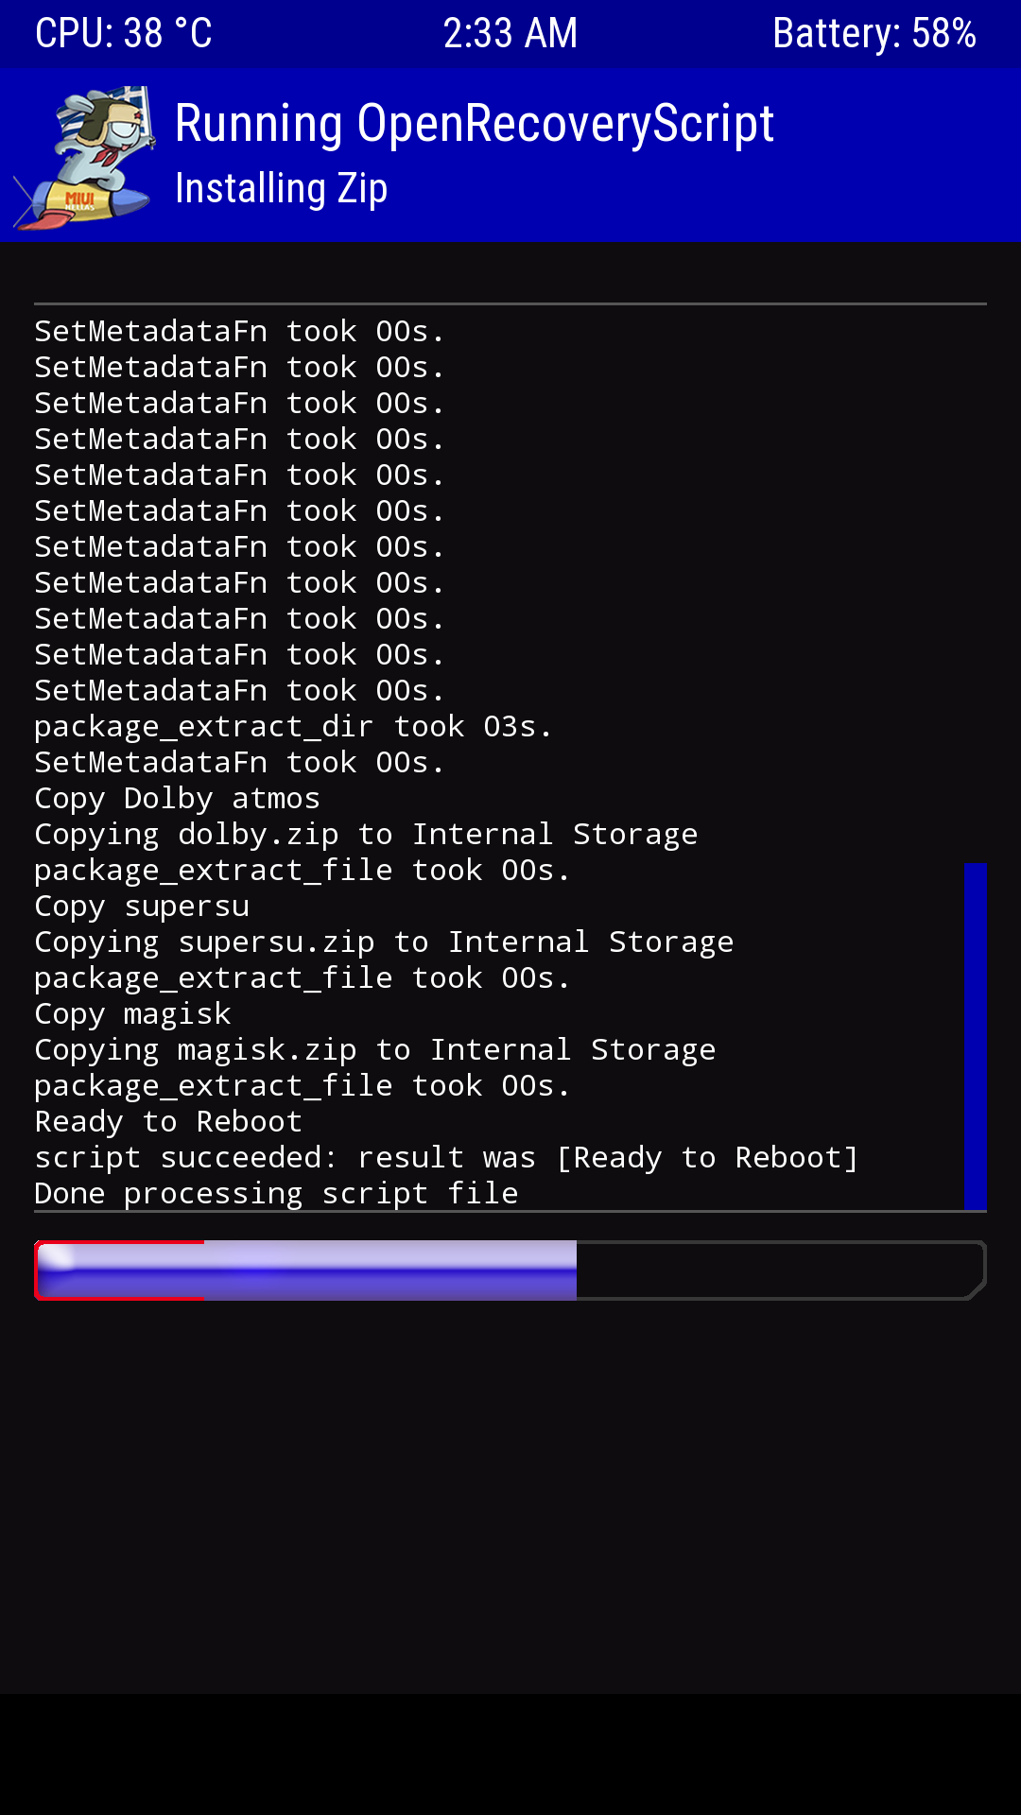Screen dimensions: 1021x1815
Task: Select the 'Copy Dolby atmos' log line
Action: click(x=177, y=798)
